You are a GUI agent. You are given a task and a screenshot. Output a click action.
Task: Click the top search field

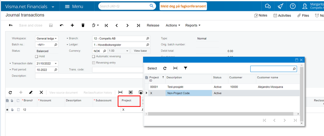(x=127, y=6)
